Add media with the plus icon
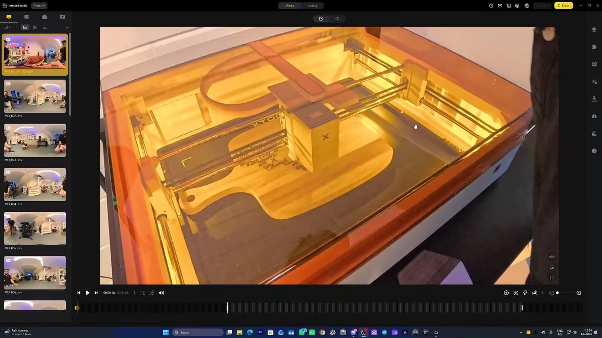This screenshot has height=338, width=602. click(x=67, y=27)
